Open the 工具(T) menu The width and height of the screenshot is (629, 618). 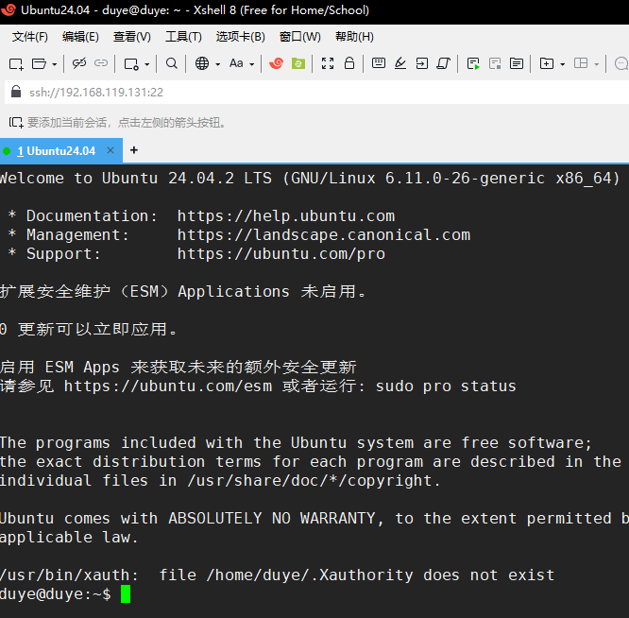click(184, 37)
